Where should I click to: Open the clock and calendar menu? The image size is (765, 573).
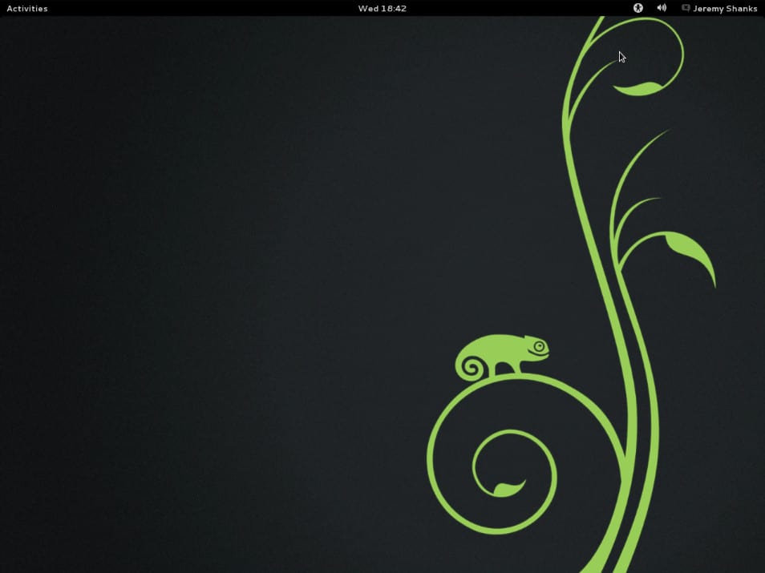[x=382, y=8]
